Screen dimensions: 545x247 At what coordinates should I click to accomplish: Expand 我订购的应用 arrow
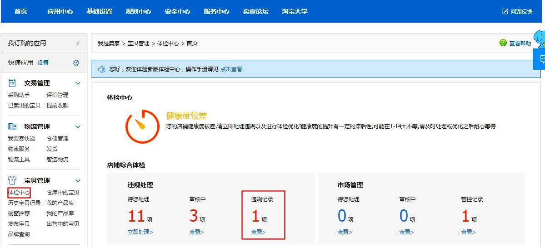[78, 43]
